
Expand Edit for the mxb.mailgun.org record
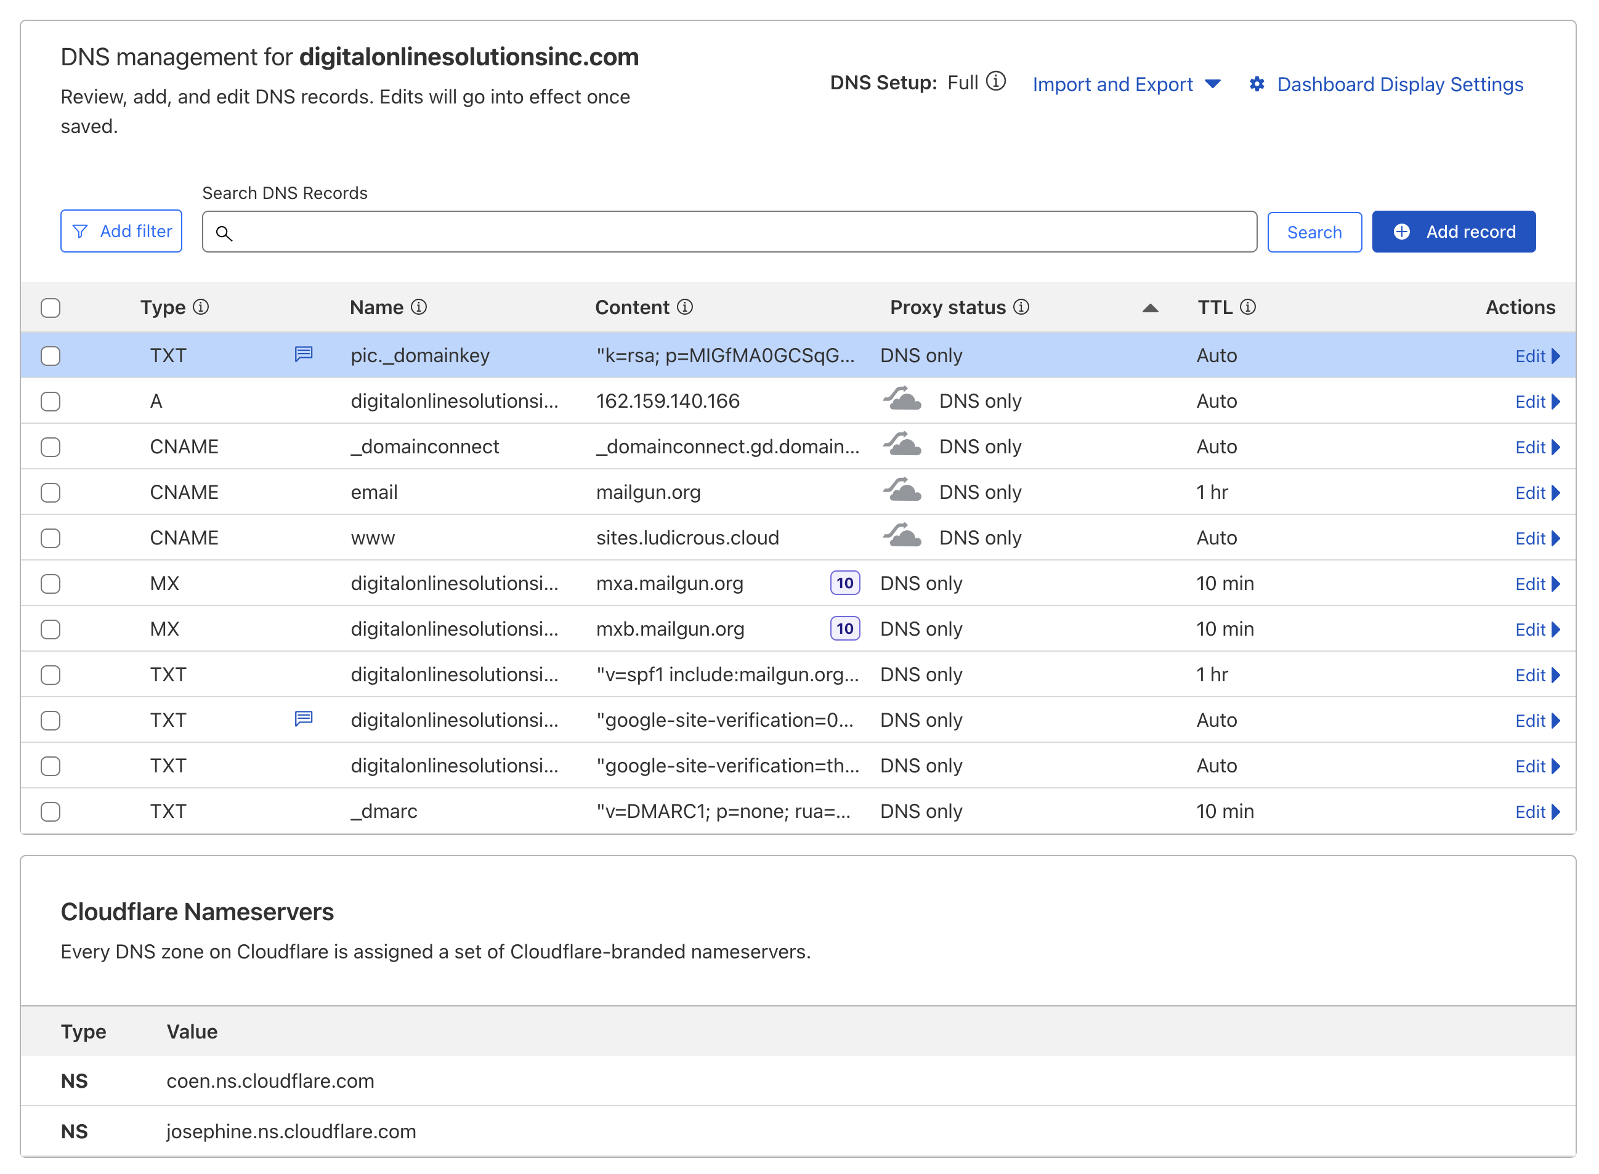[1536, 630]
